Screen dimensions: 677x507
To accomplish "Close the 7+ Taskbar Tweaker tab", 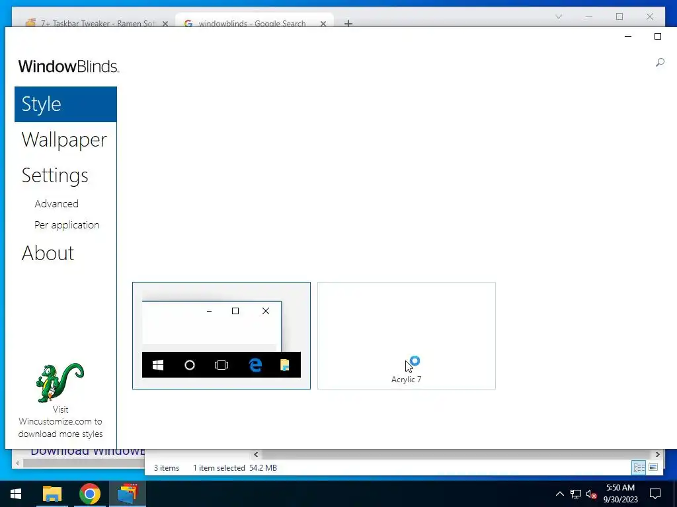I will 165,24.
